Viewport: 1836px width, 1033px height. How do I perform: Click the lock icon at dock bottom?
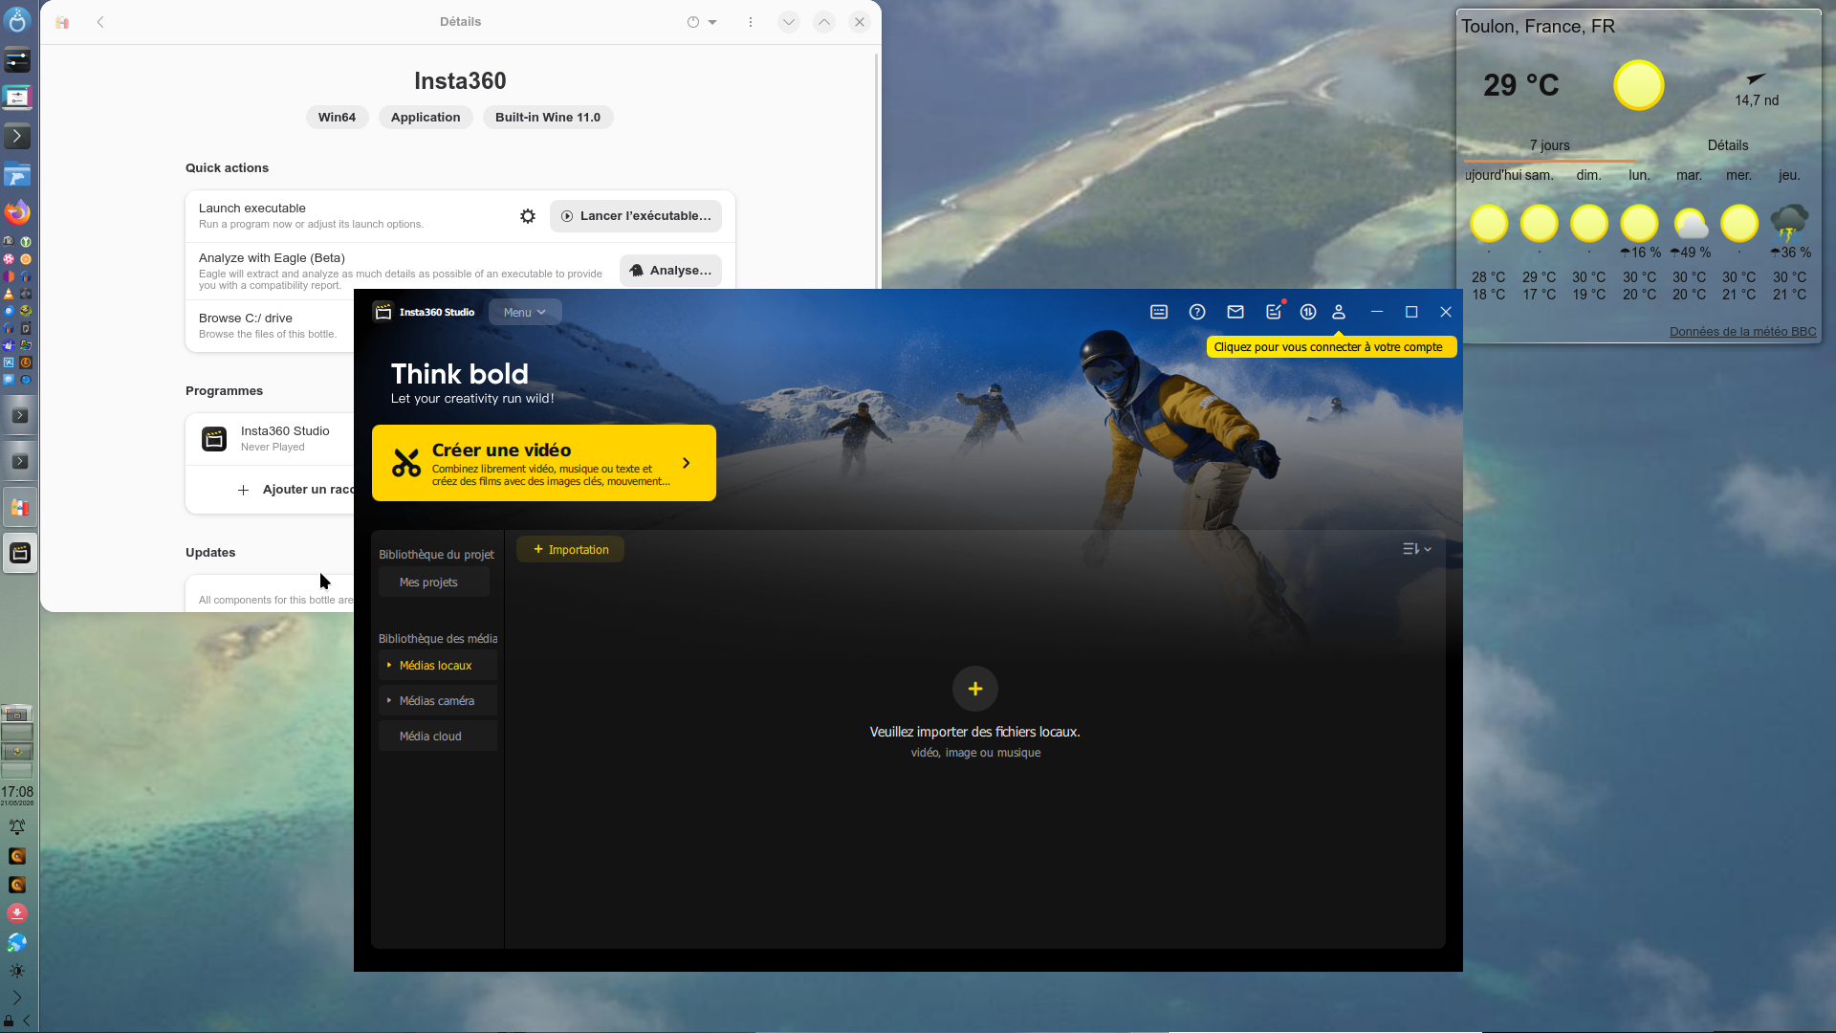tap(9, 1021)
